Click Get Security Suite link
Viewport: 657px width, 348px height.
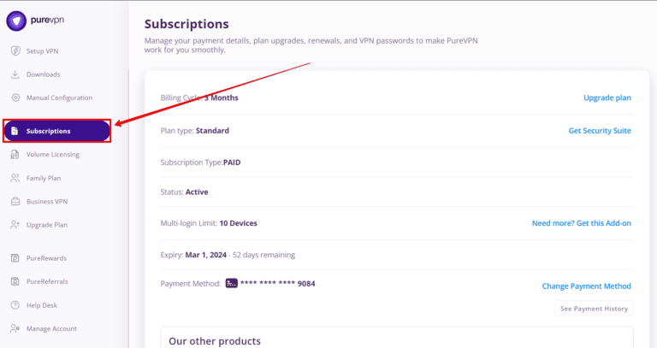[x=600, y=131]
